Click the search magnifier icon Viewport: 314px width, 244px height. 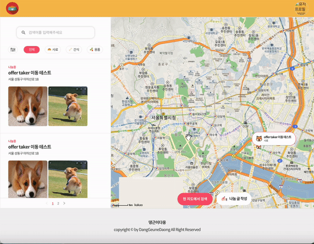click(x=24, y=32)
